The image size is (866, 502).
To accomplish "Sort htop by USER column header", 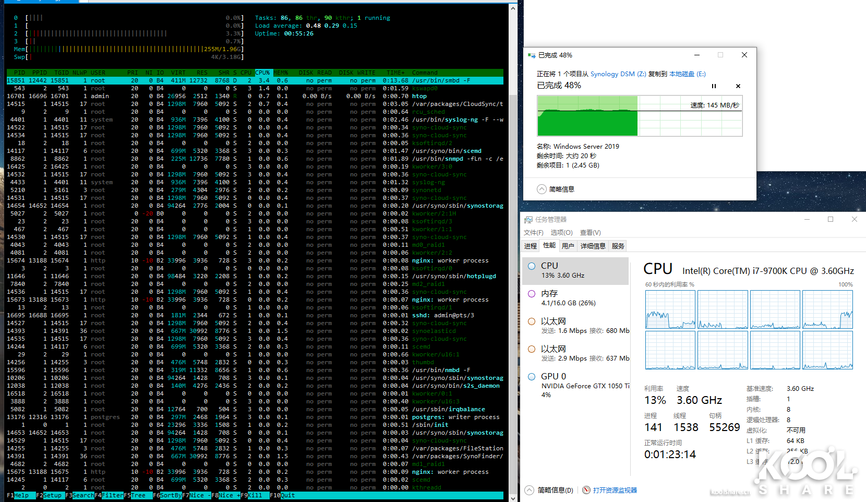I will pyautogui.click(x=98, y=73).
